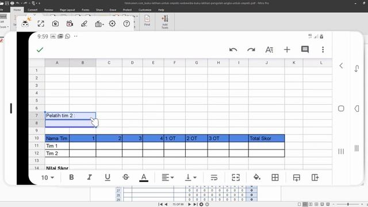The width and height of the screenshot is (368, 207).
Task: Click the Find button in ribbon
Action: coord(147,21)
